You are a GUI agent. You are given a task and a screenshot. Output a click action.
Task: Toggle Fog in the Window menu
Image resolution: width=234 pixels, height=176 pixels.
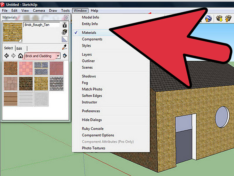[x=85, y=83]
